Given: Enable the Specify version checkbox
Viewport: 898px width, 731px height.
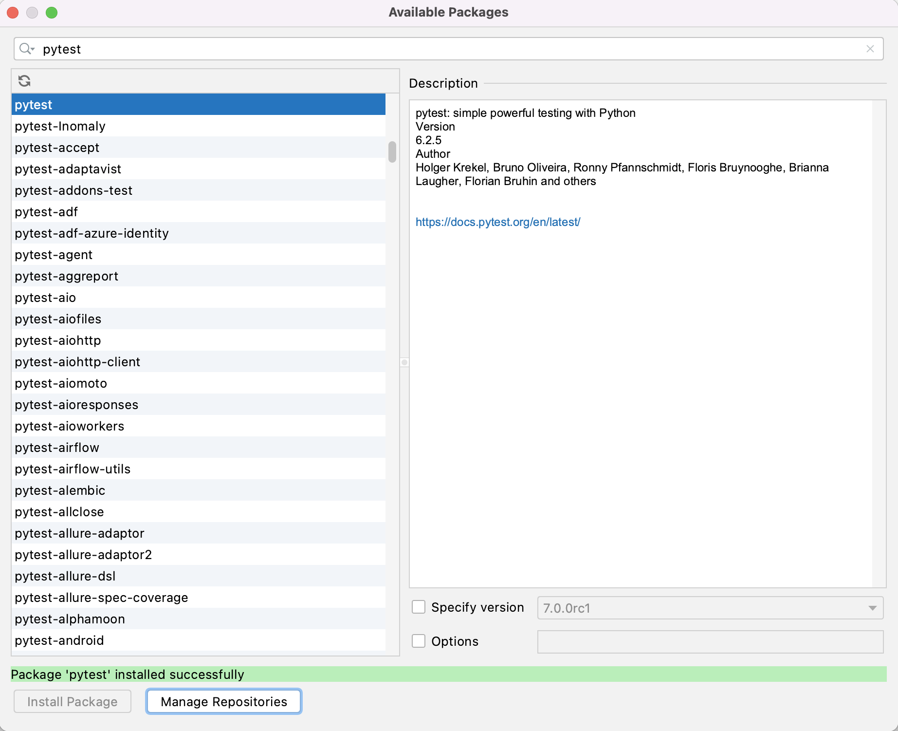Looking at the screenshot, I should 419,607.
